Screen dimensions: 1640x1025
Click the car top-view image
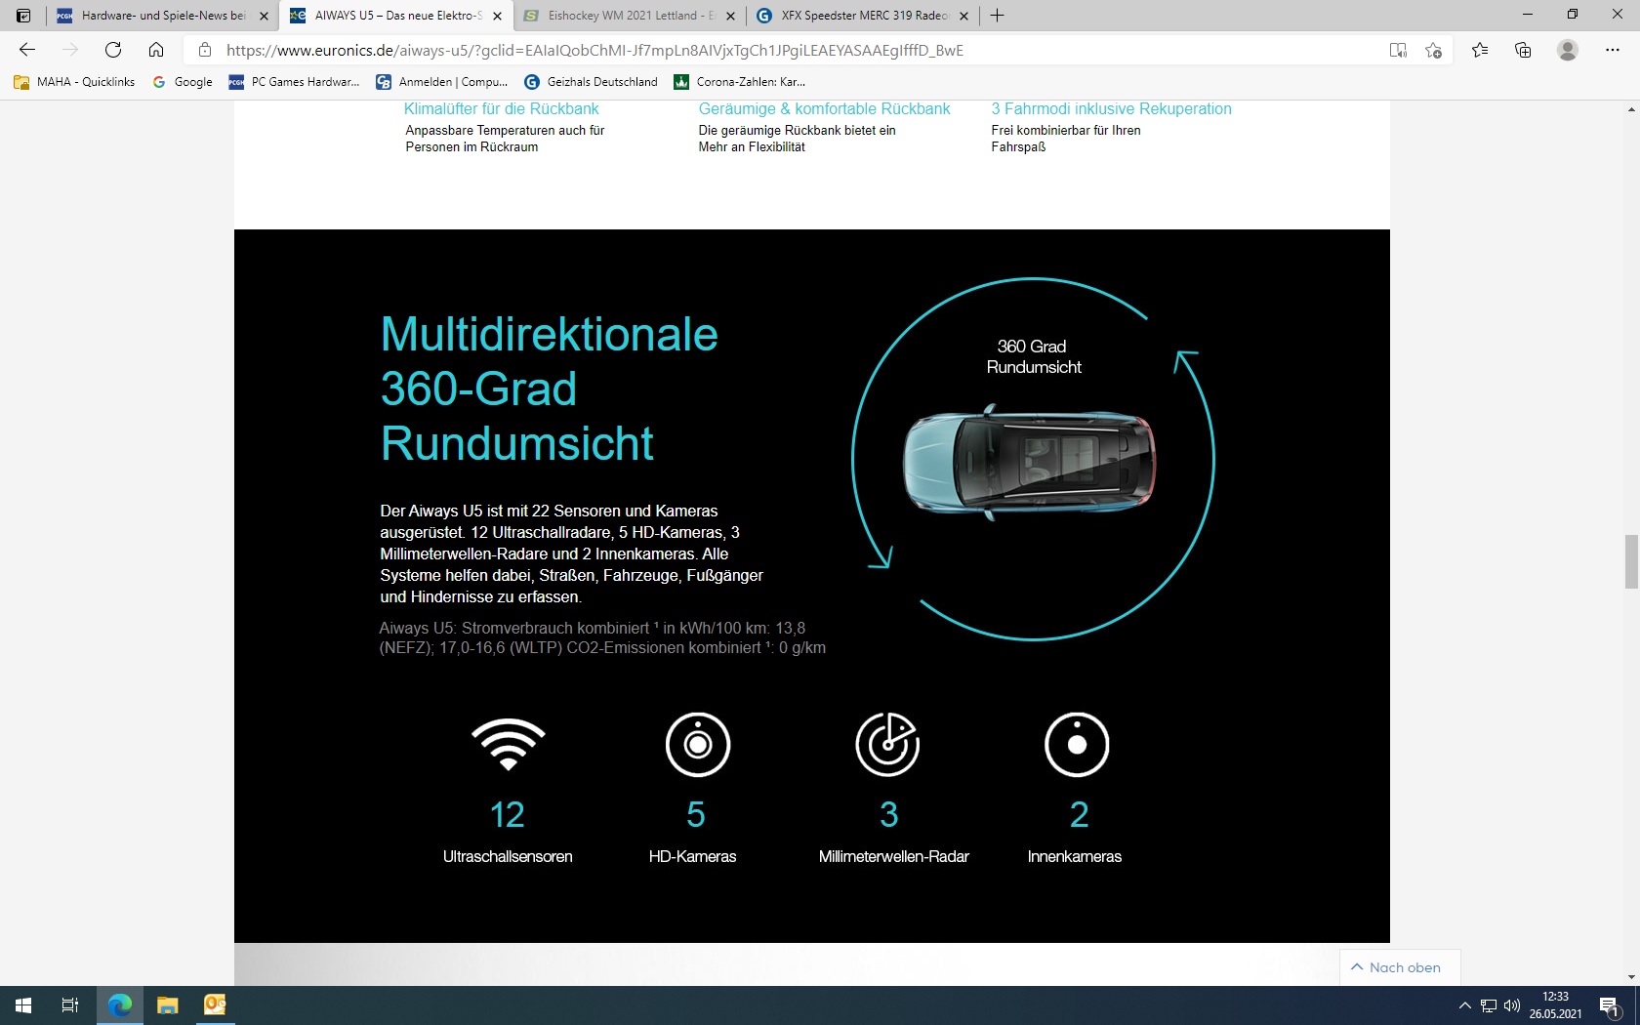(1030, 461)
